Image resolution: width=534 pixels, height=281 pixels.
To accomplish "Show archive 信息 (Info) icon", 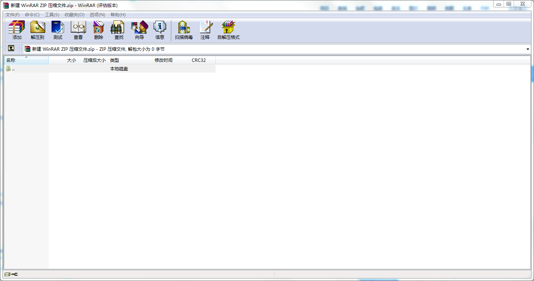I will 160,30.
